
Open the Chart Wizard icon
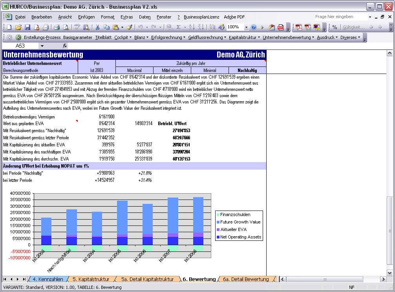[x=212, y=27]
